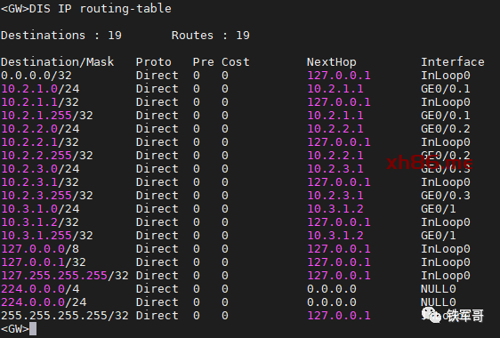
Task: Click next hop 10.3.1.2 for 10.3.1.0/24
Action: pyautogui.click(x=335, y=208)
